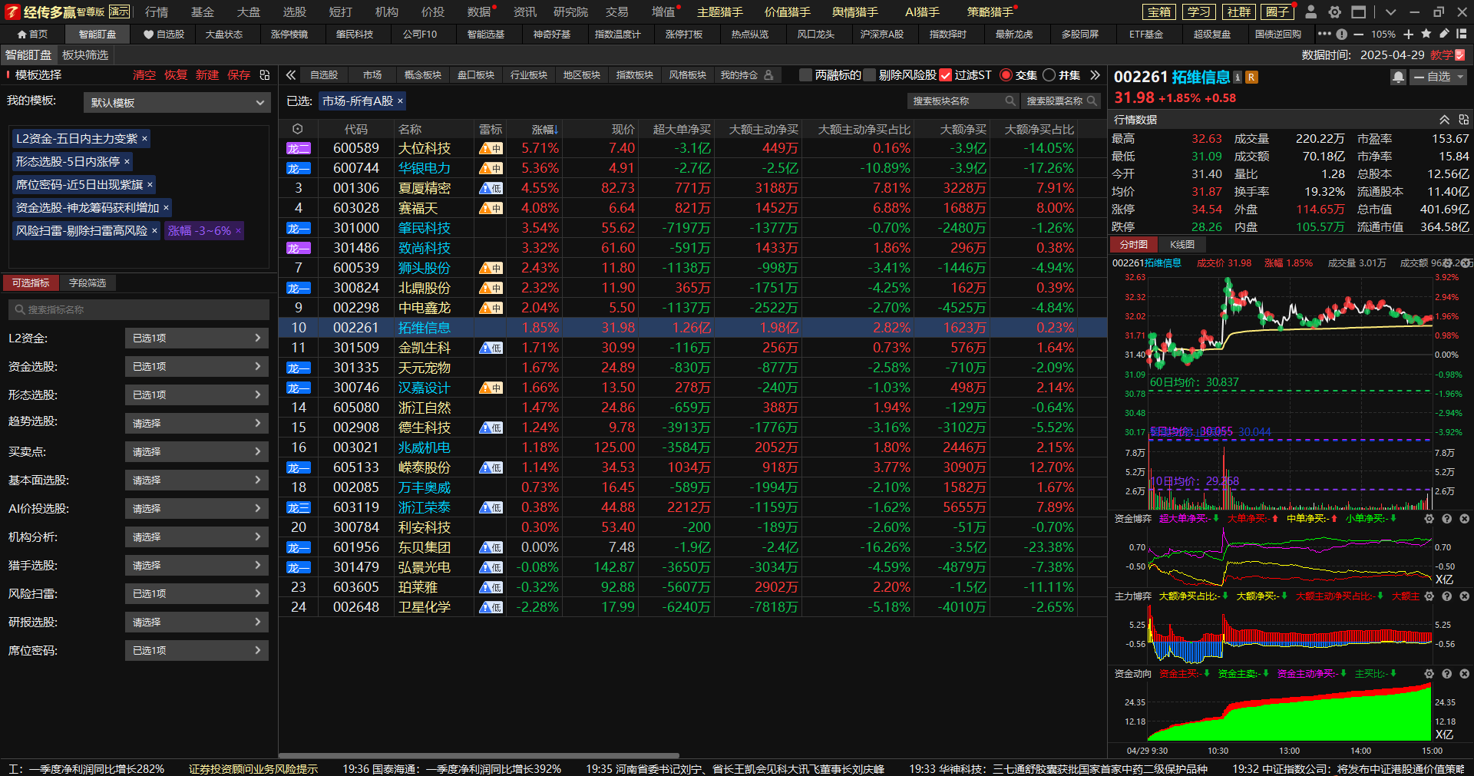Remove the L2资金-五日内主力变紧 filter tag

coord(144,139)
